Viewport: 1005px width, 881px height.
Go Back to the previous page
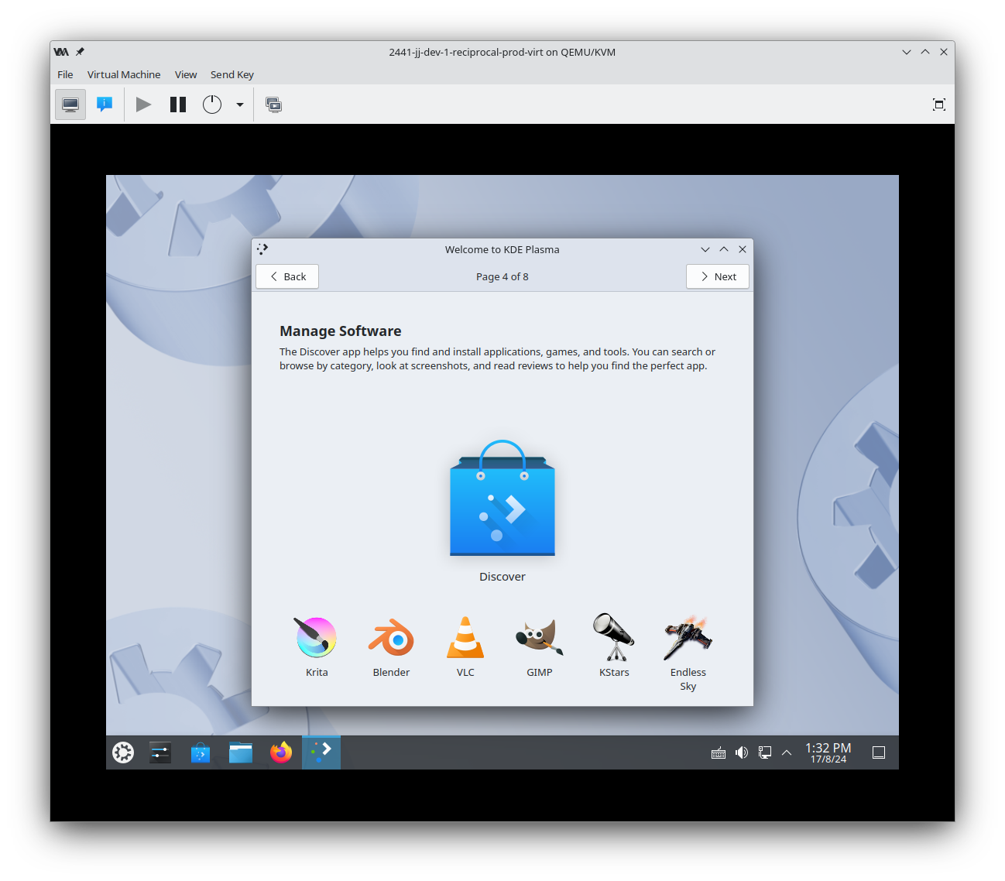coord(287,276)
